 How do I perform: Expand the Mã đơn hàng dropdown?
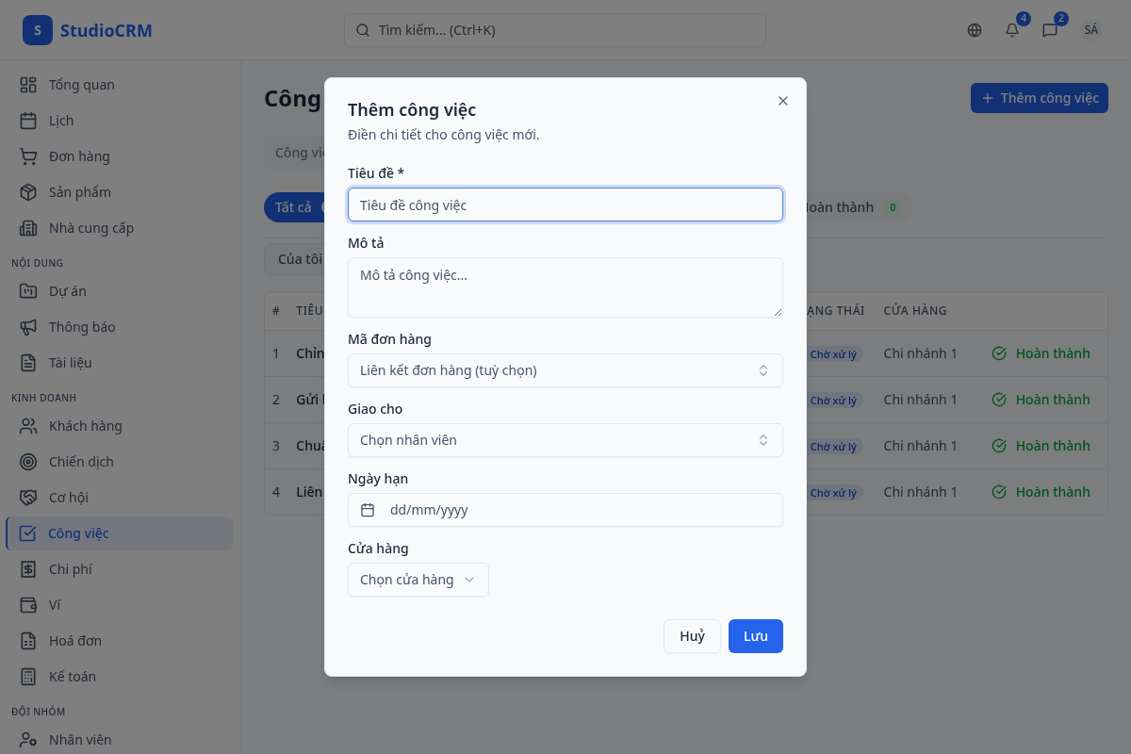coord(565,370)
